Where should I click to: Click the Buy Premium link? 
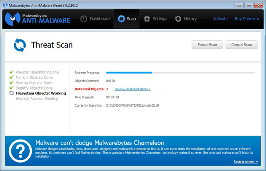tap(247, 19)
